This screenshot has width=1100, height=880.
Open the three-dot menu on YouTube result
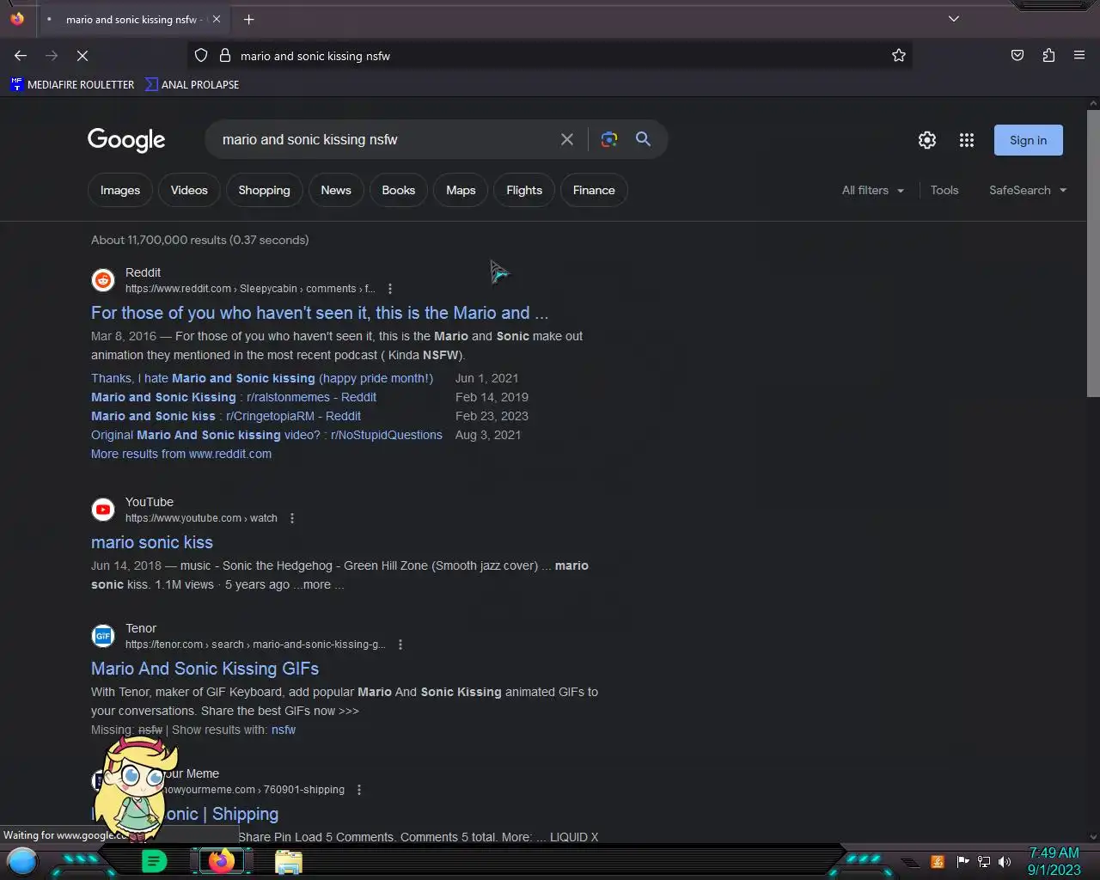(292, 518)
